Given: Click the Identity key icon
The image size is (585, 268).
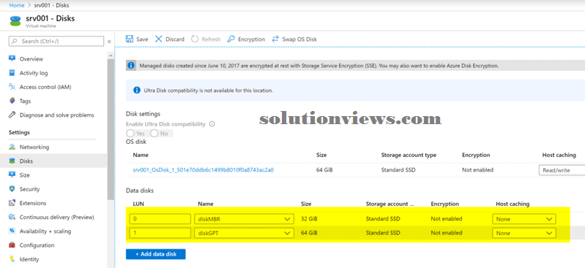Looking at the screenshot, I should click(12, 259).
